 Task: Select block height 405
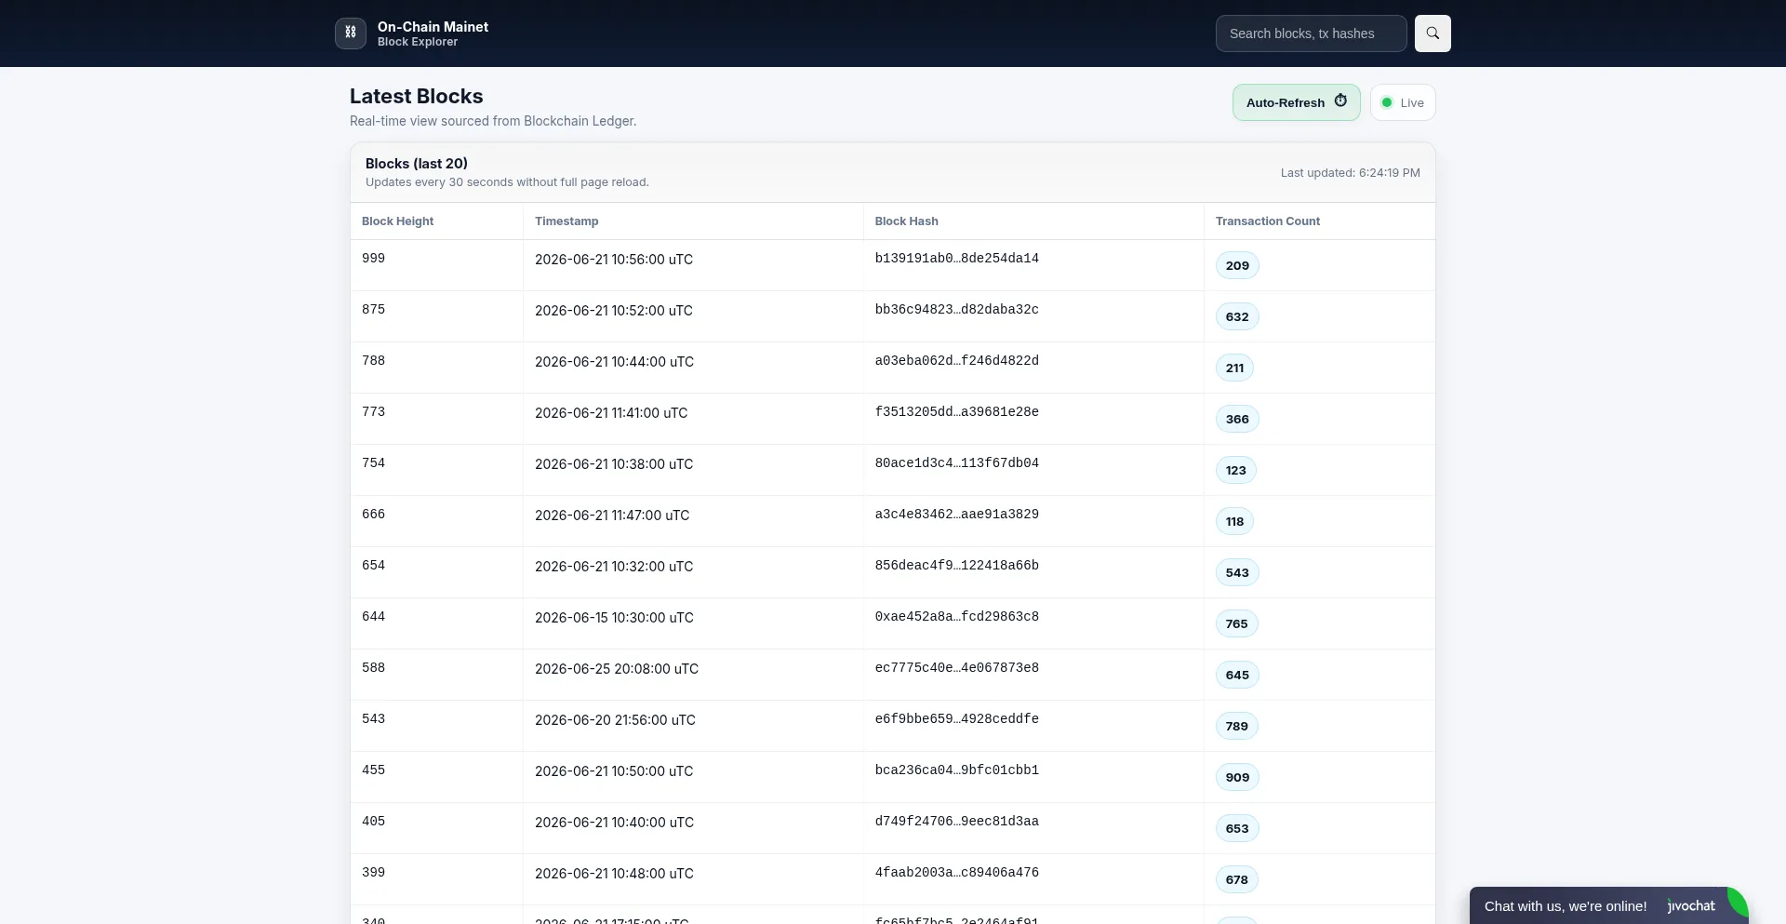373,822
